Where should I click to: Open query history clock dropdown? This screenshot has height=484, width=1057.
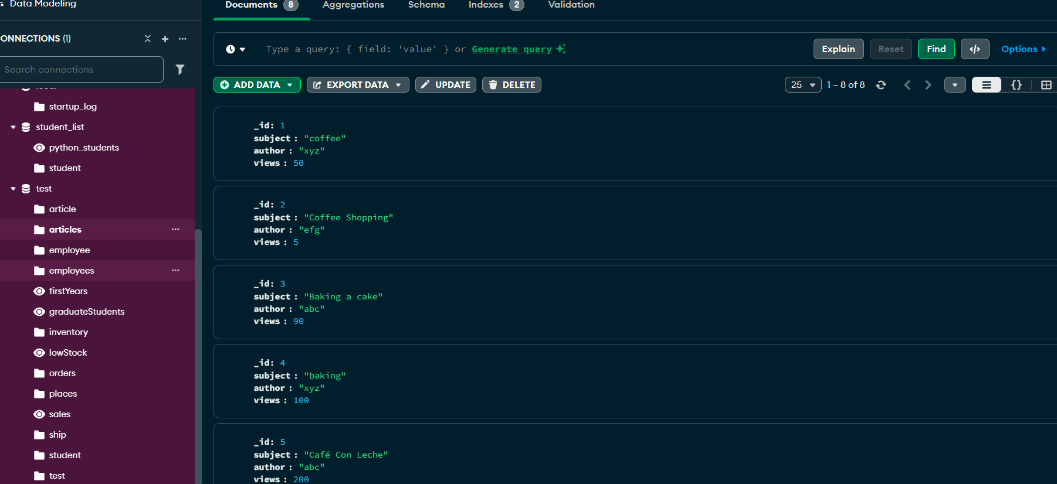point(236,49)
